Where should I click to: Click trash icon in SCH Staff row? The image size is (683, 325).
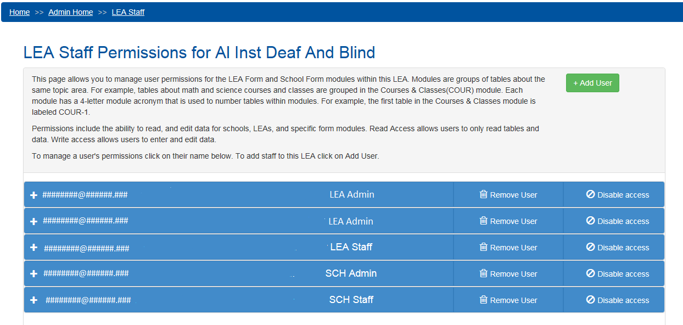pyautogui.click(x=483, y=300)
